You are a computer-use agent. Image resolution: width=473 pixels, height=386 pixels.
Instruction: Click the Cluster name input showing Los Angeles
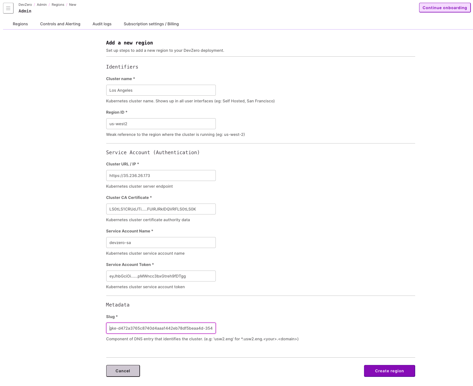(x=161, y=90)
